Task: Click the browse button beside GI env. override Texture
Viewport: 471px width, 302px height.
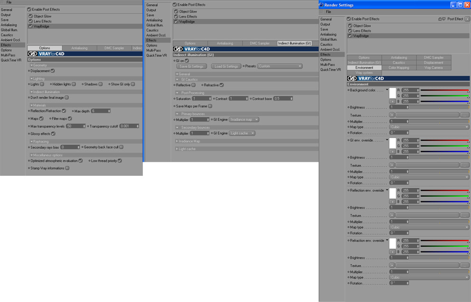Action: tap(464, 165)
